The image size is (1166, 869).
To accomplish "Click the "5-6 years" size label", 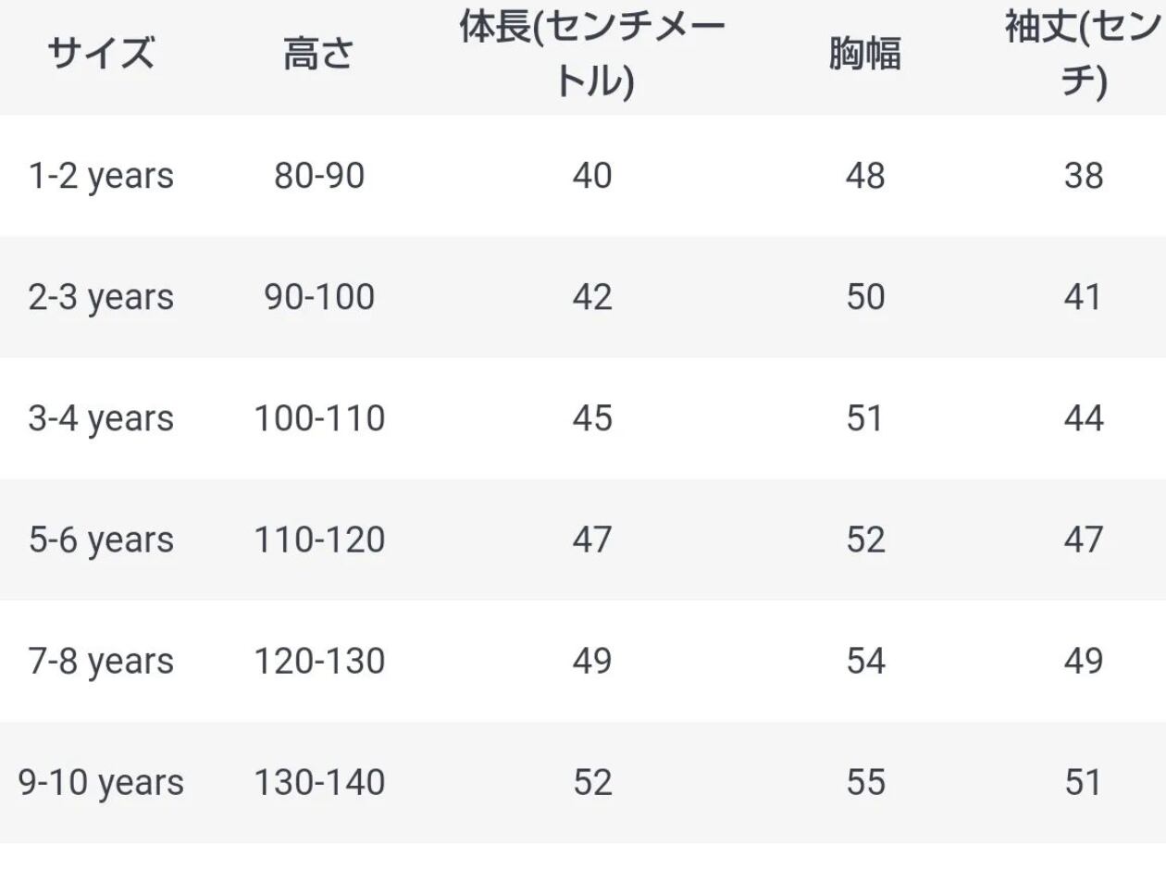I will (x=101, y=540).
